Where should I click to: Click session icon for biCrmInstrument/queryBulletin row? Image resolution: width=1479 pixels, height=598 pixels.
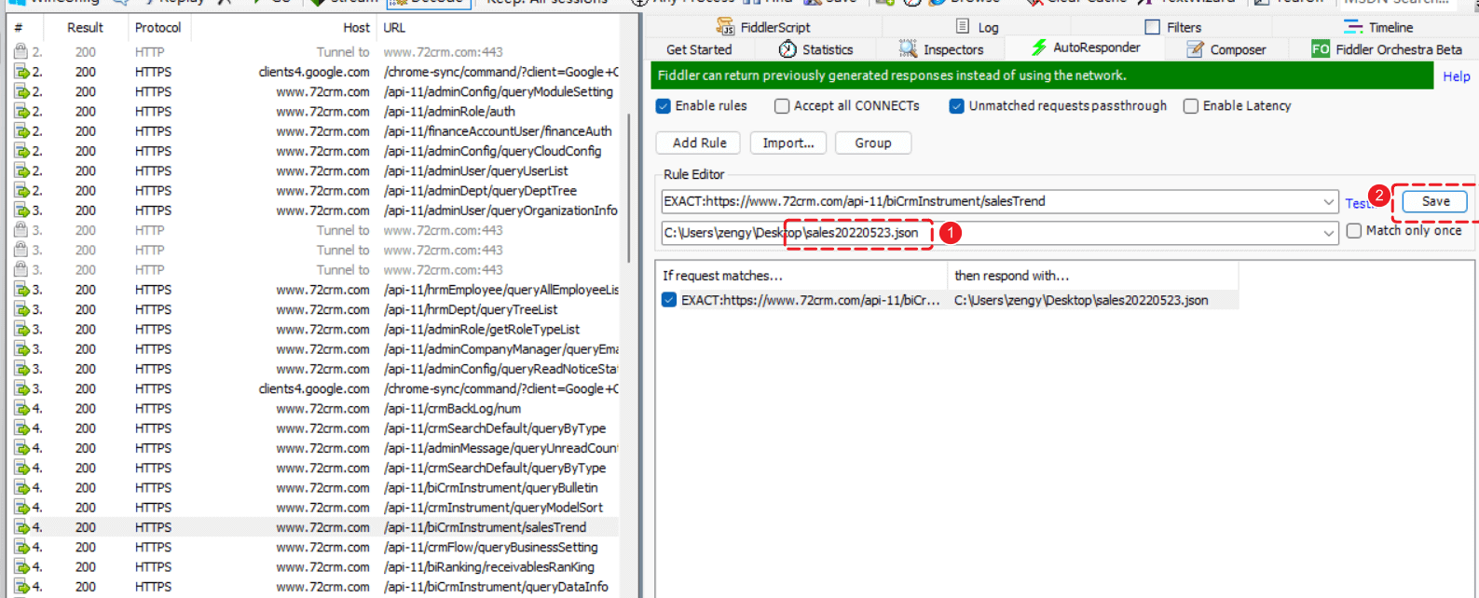click(21, 487)
